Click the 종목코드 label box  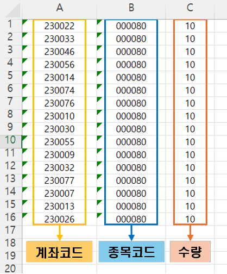tap(131, 252)
